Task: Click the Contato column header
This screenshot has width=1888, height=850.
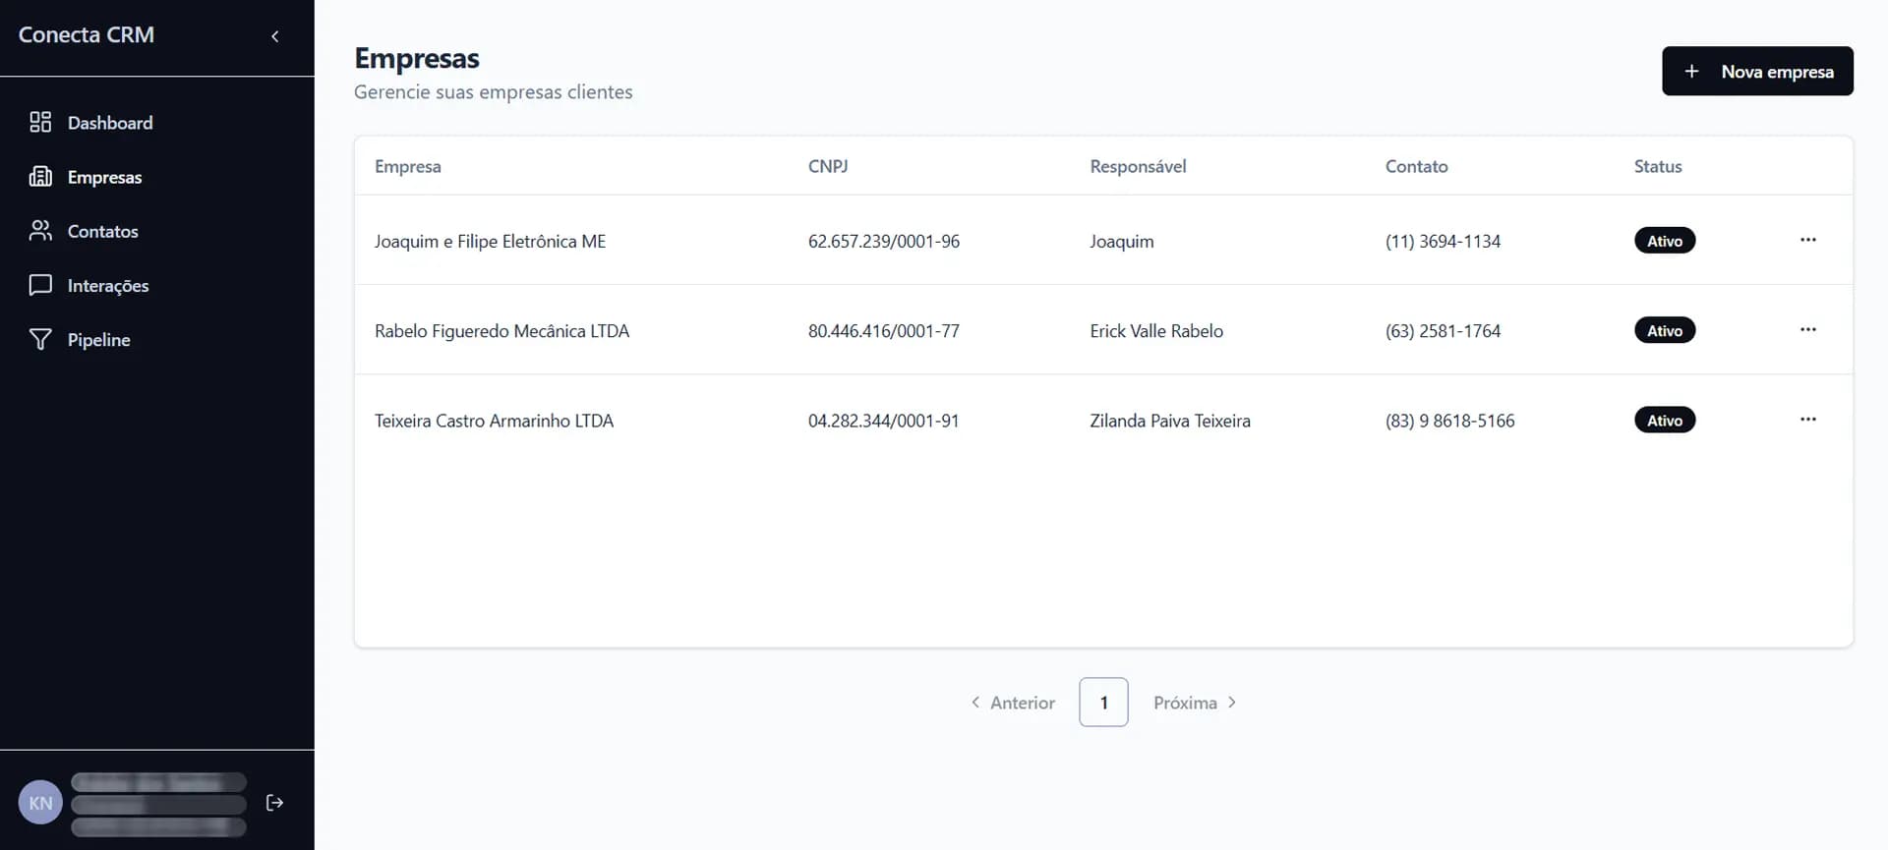Action: 1417,166
